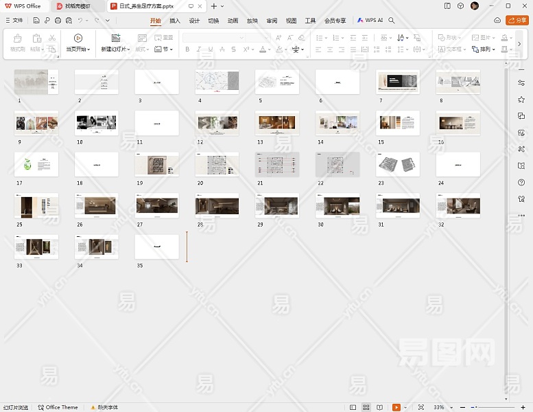Switch to normal view in status bar
The image size is (533, 412).
point(353,407)
